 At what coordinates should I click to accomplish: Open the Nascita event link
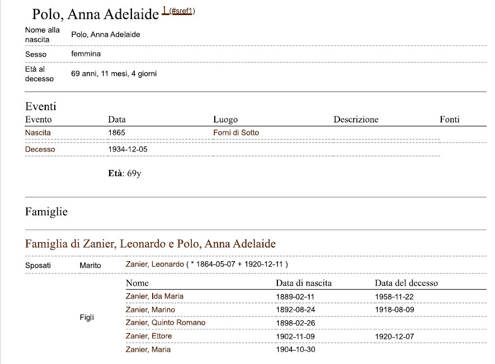[38, 133]
